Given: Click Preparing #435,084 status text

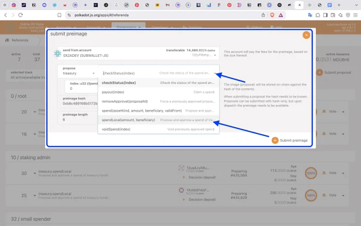Looking at the screenshot, I should [x=239, y=173].
